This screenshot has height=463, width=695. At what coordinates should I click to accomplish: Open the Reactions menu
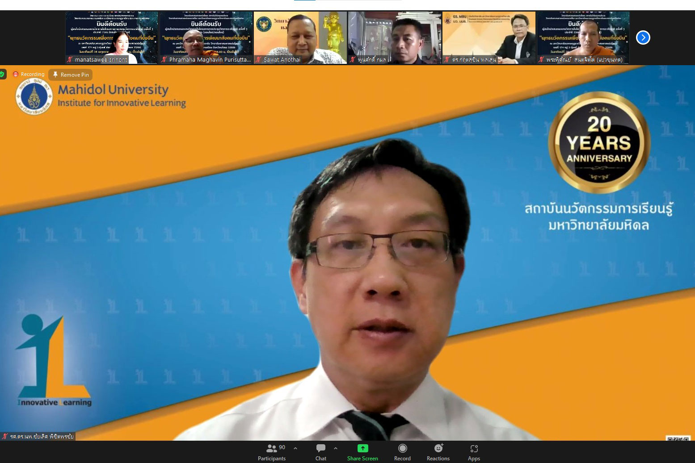click(x=438, y=452)
